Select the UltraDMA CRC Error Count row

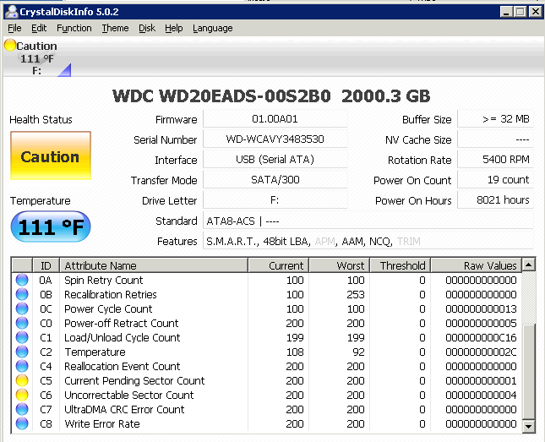pos(267,409)
